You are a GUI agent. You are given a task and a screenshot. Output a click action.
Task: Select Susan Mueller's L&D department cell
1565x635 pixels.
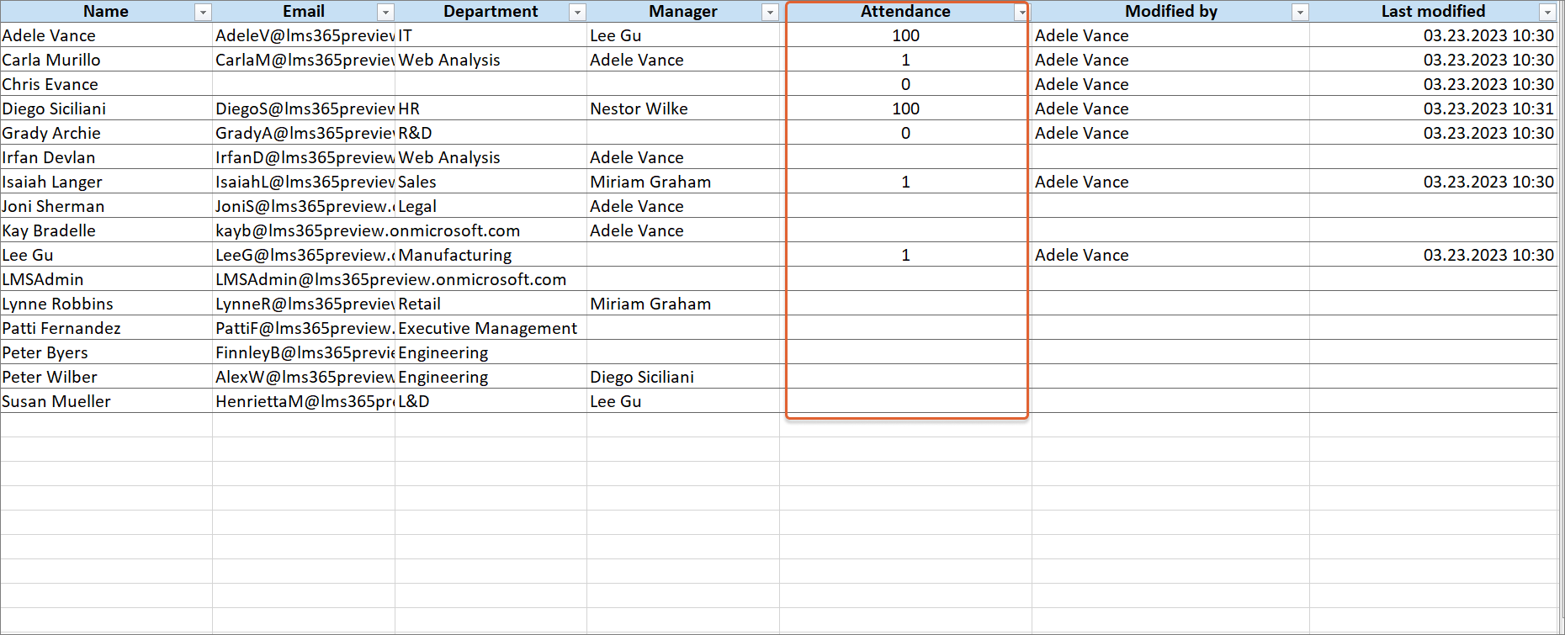coord(414,401)
